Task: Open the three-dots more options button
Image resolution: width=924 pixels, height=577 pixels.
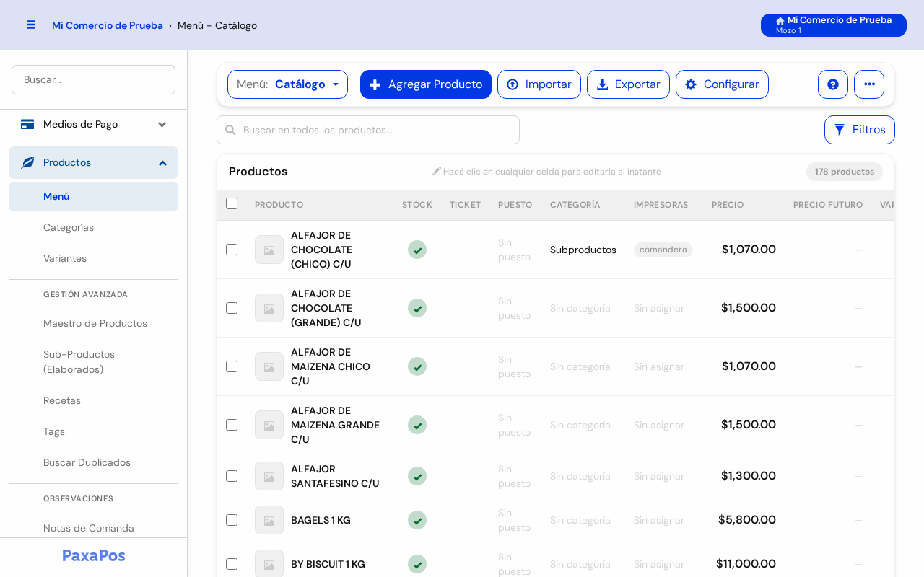Action: pyautogui.click(x=869, y=84)
